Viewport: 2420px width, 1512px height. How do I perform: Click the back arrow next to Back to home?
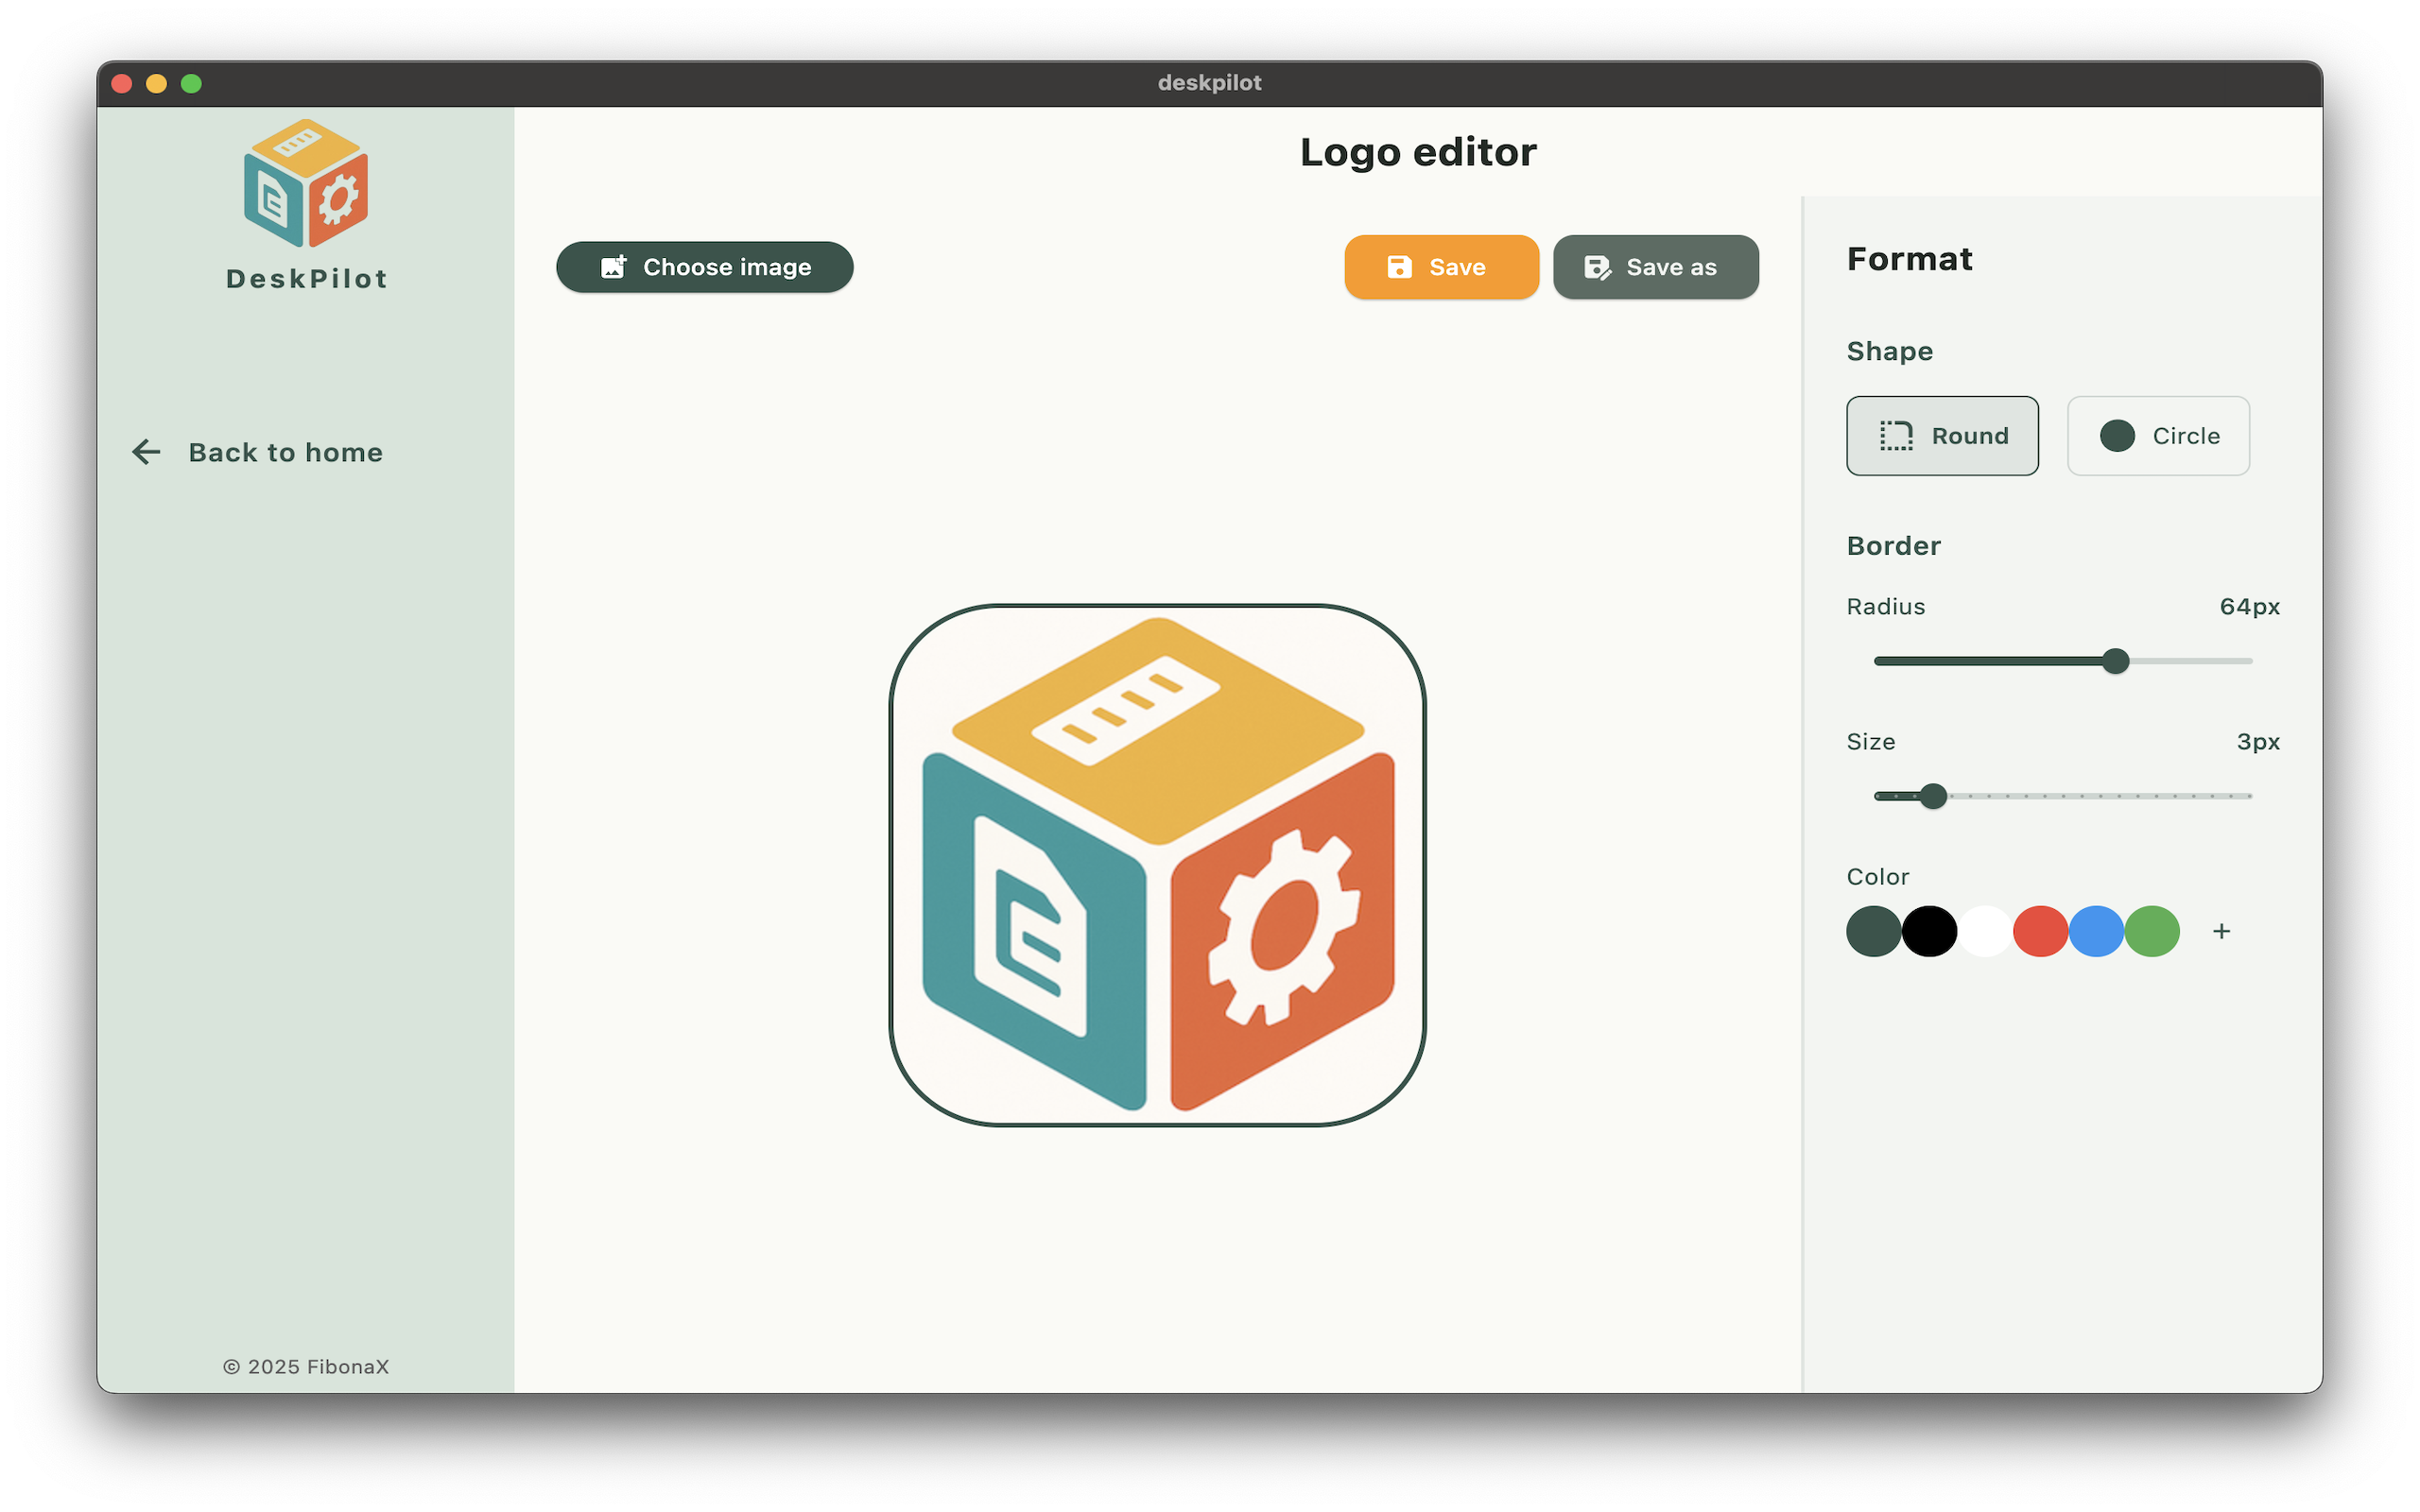tap(146, 452)
